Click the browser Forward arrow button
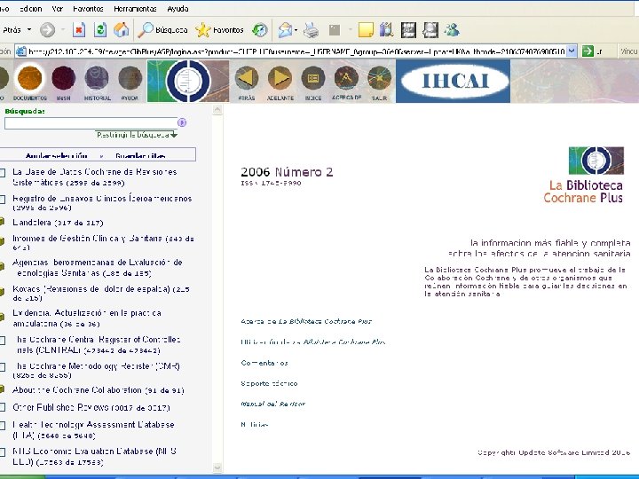This screenshot has width=639, height=479. 47,30
